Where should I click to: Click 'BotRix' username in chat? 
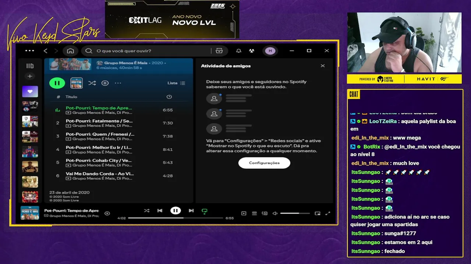372,147
